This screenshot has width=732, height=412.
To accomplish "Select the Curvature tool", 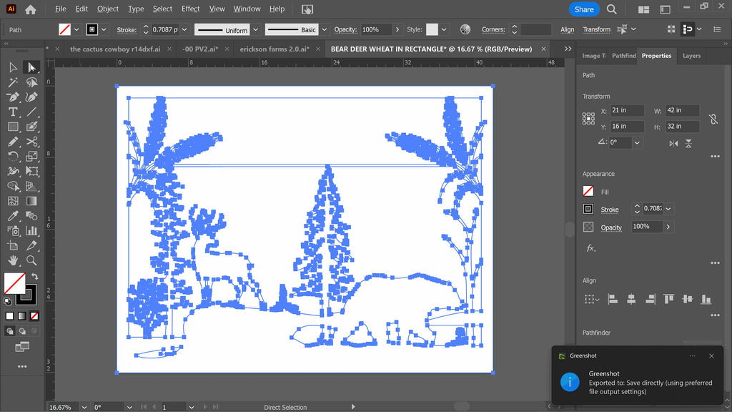I will point(31,97).
